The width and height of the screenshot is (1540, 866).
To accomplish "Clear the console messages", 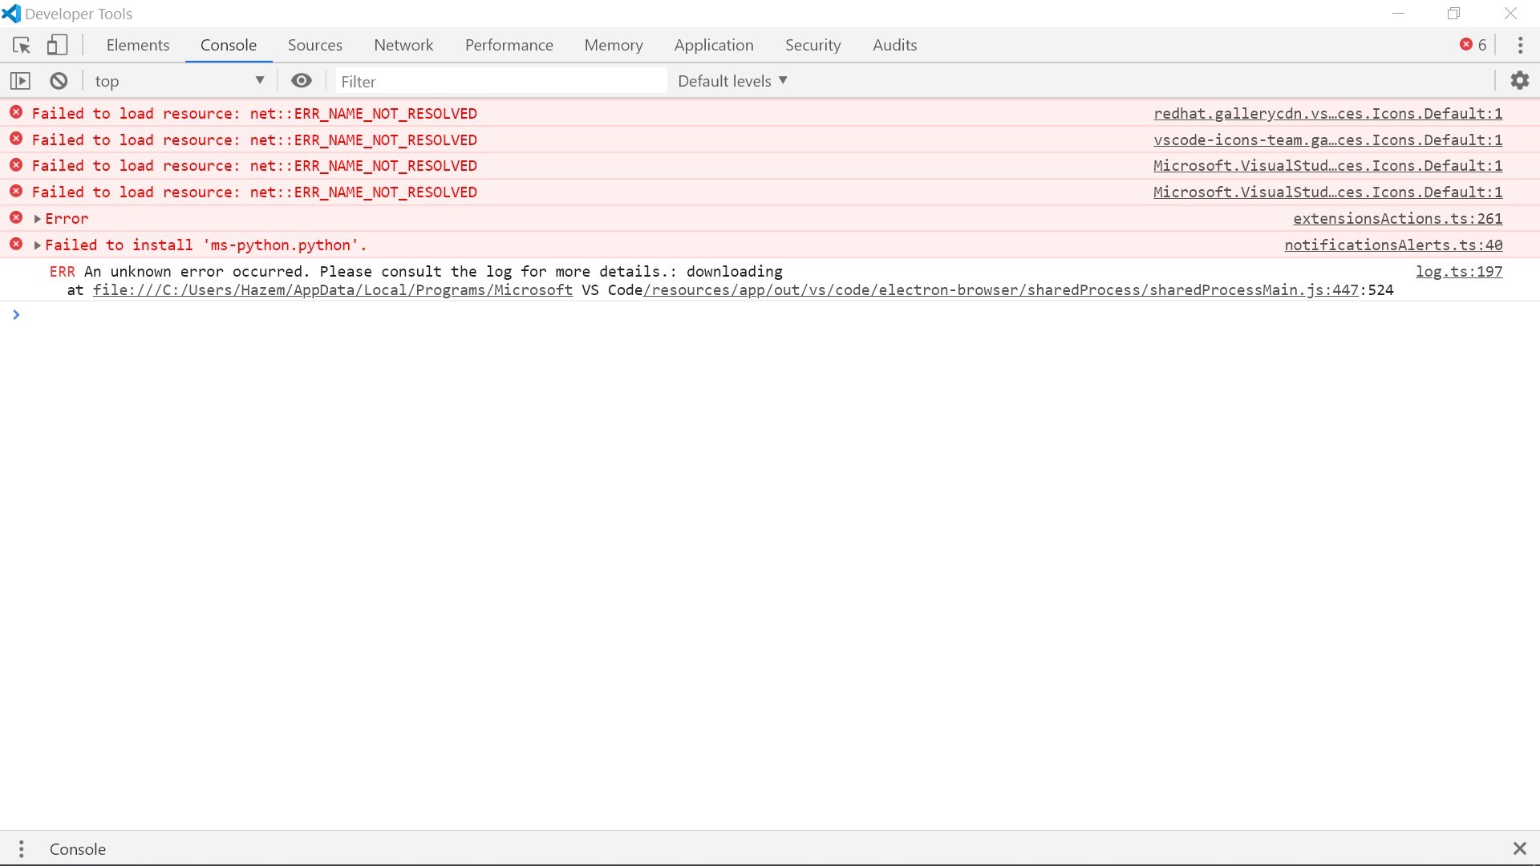I will coord(58,80).
